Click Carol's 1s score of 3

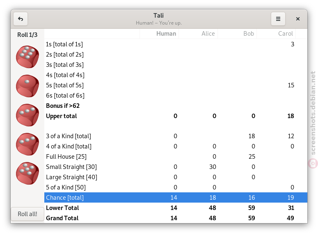click(x=293, y=44)
